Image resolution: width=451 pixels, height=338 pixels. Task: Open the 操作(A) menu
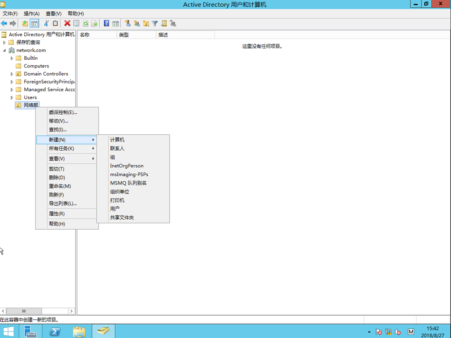[x=32, y=14]
